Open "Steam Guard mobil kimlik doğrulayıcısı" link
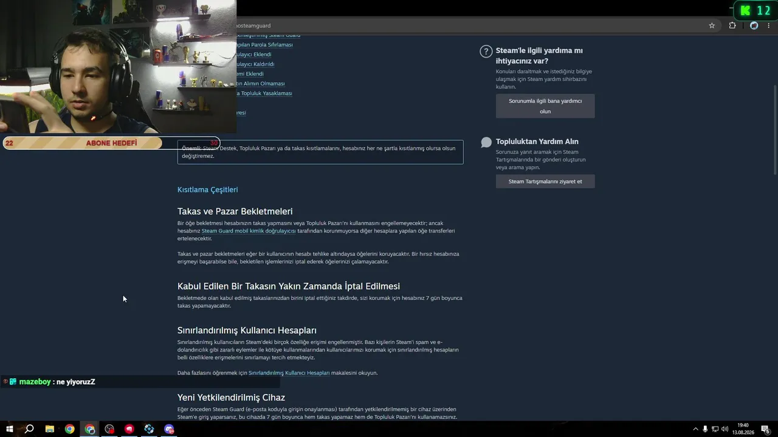This screenshot has width=778, height=437. (x=249, y=231)
